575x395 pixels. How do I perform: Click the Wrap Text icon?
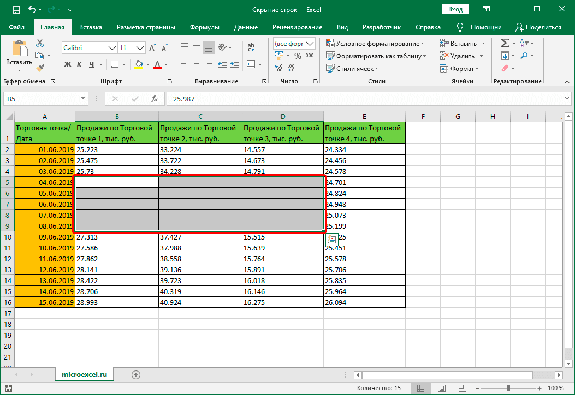[252, 48]
